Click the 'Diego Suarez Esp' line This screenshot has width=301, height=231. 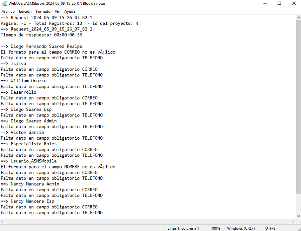click(26, 109)
